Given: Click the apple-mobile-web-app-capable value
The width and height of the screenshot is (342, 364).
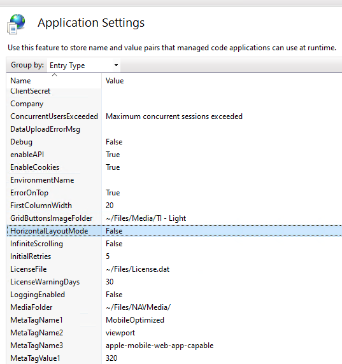Looking at the screenshot, I should point(160,346).
